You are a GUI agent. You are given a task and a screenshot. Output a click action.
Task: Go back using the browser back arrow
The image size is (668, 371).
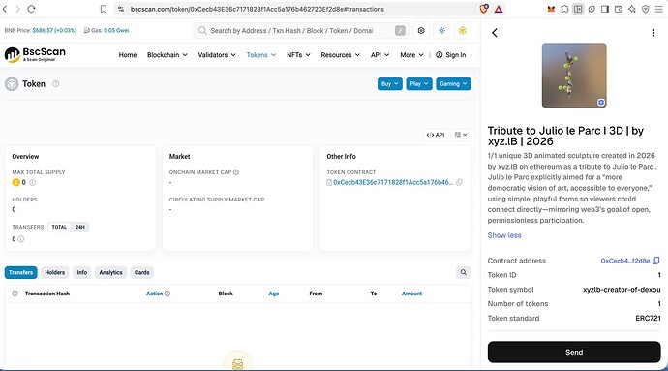5,9
